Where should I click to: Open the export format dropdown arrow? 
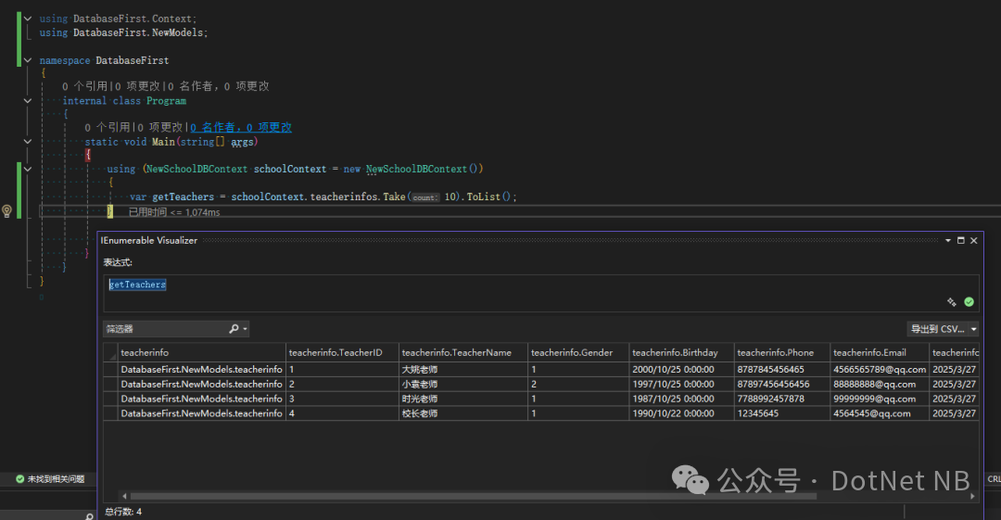pos(973,329)
